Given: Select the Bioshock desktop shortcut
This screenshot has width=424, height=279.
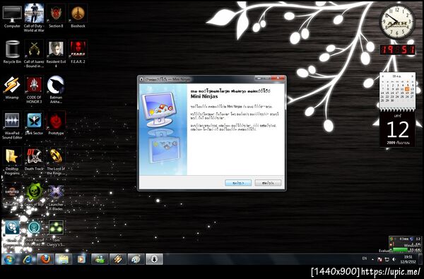Looking at the screenshot, I should point(78,16).
